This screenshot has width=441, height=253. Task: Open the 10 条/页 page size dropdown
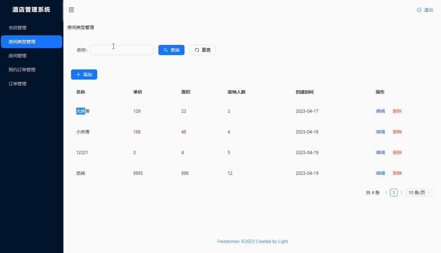420,193
